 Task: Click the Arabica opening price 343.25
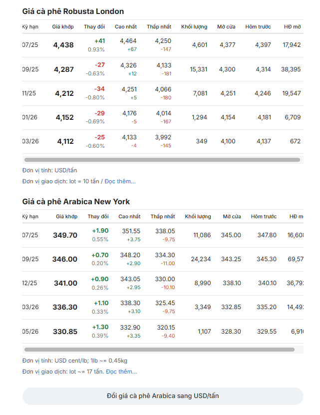231,259
